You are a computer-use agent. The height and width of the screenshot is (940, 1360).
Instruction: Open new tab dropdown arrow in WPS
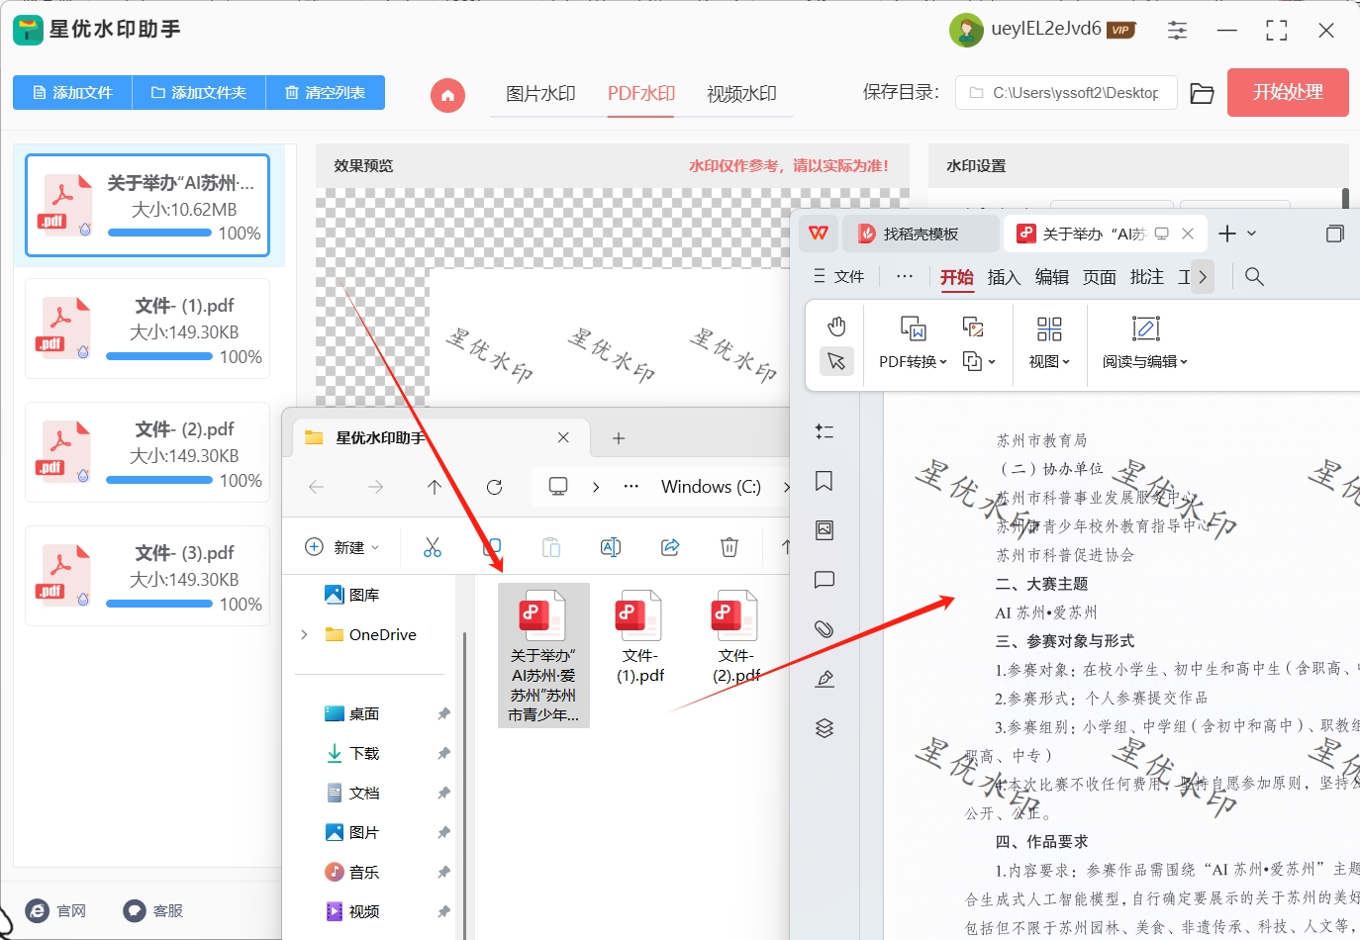[1252, 234]
